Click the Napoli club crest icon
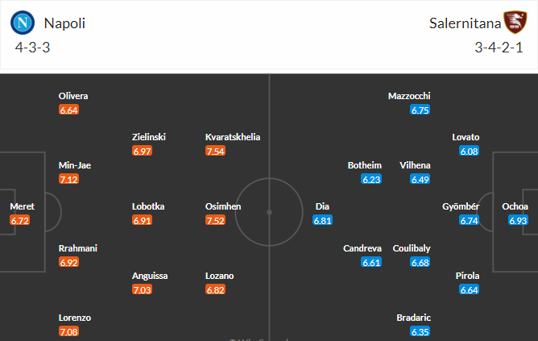 tap(23, 23)
